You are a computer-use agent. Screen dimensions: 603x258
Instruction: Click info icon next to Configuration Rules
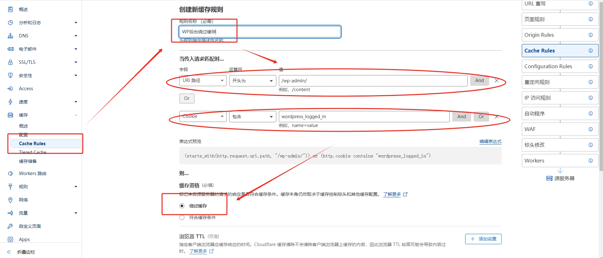point(591,66)
